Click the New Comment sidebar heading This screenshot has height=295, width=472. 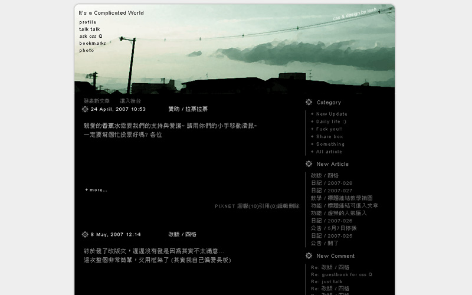tap(335, 256)
